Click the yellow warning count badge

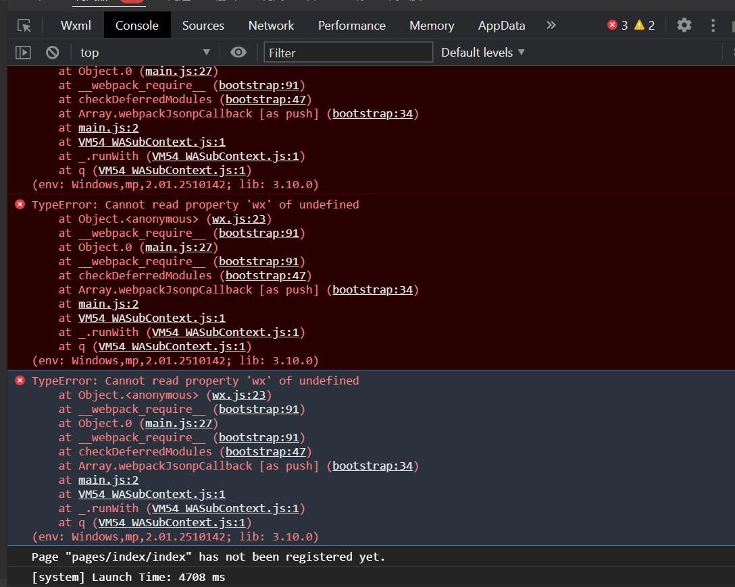[644, 26]
